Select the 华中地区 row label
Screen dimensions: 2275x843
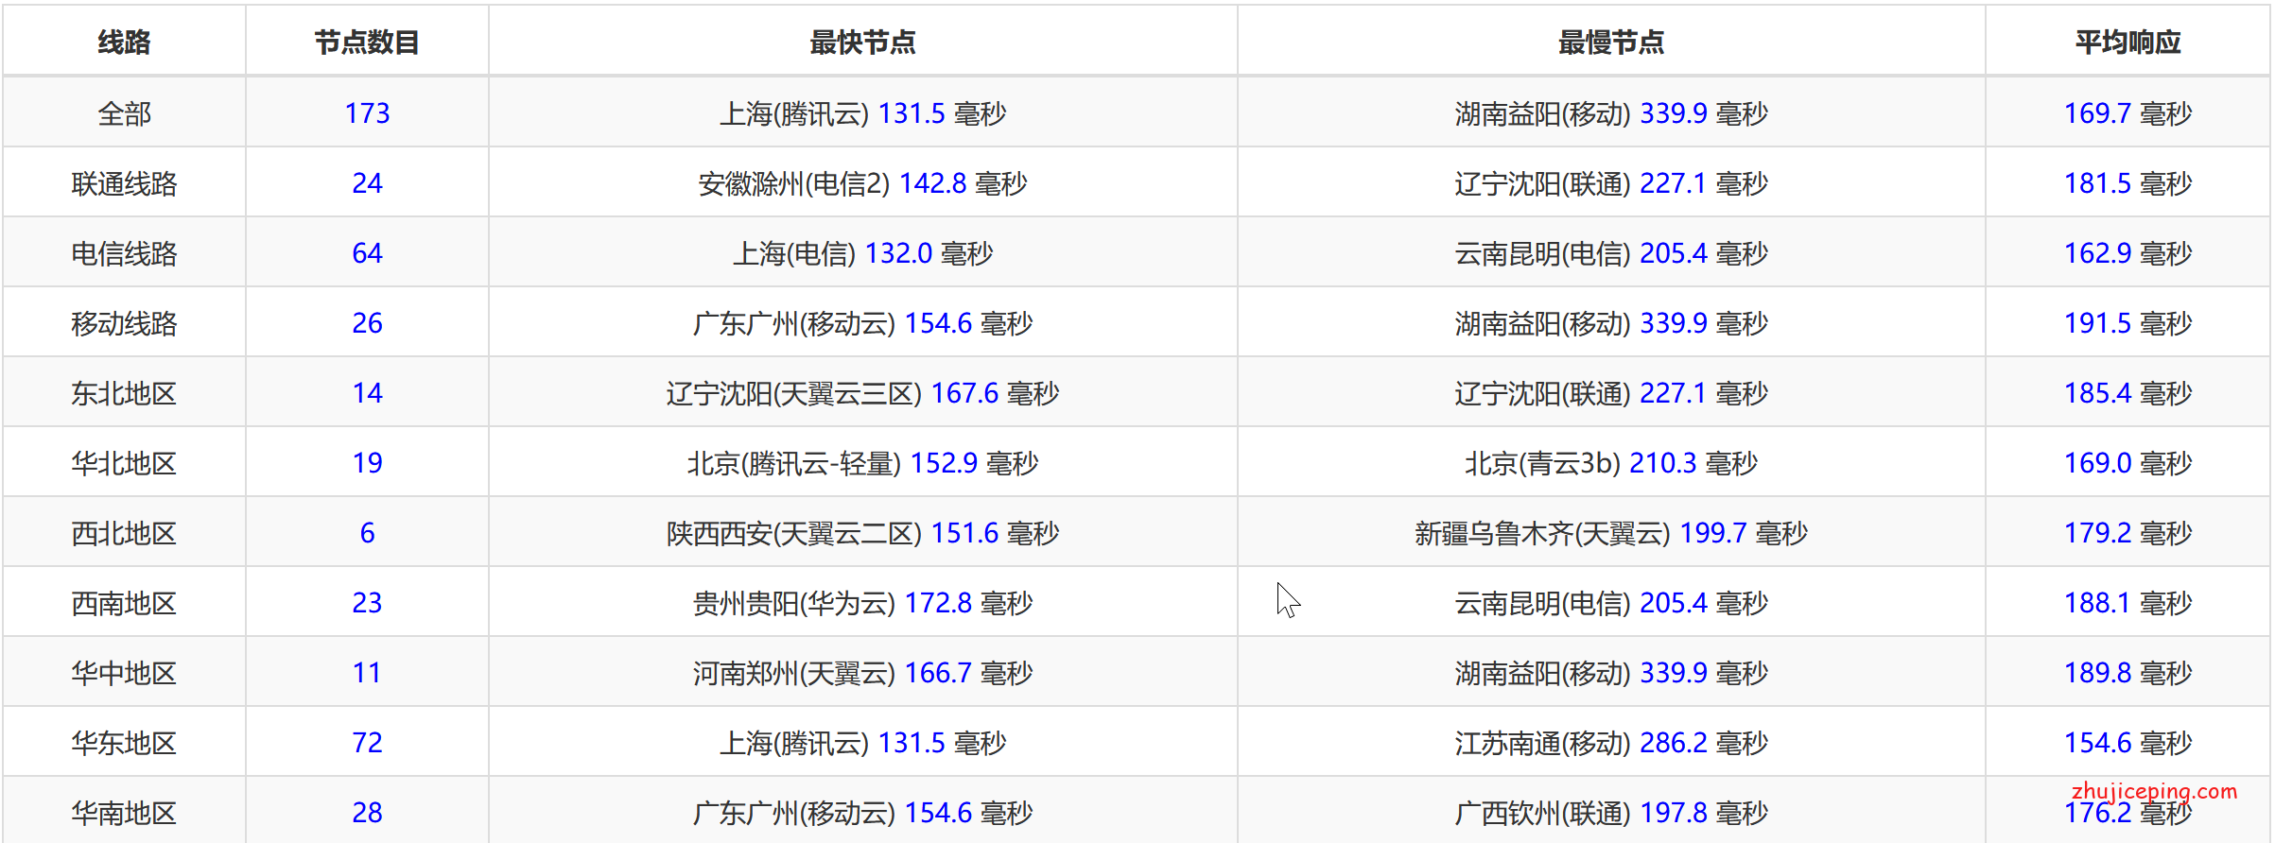pyautogui.click(x=124, y=673)
